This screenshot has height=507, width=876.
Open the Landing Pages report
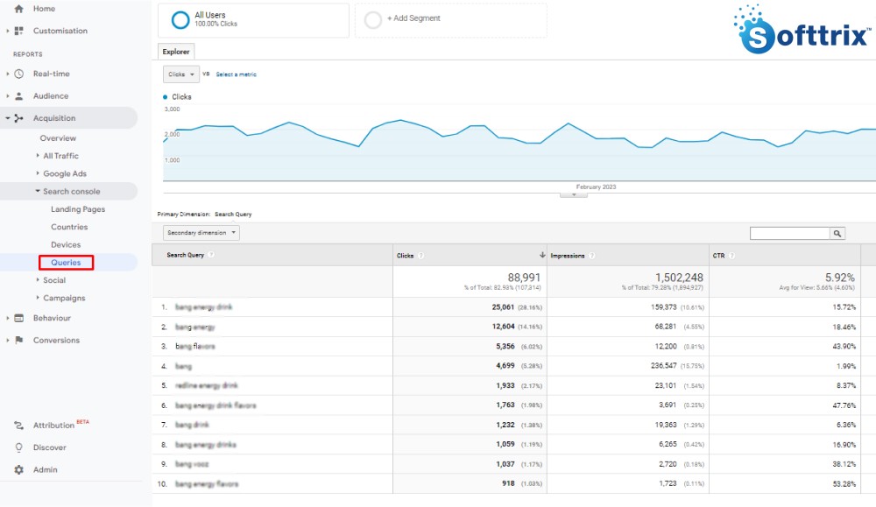(78, 209)
